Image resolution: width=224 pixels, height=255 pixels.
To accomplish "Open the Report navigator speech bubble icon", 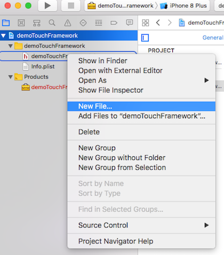I will [x=130, y=23].
